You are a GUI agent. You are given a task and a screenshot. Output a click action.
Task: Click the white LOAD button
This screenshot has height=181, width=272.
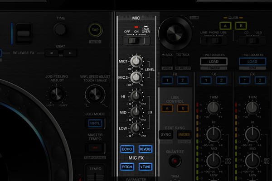pos(214,62)
